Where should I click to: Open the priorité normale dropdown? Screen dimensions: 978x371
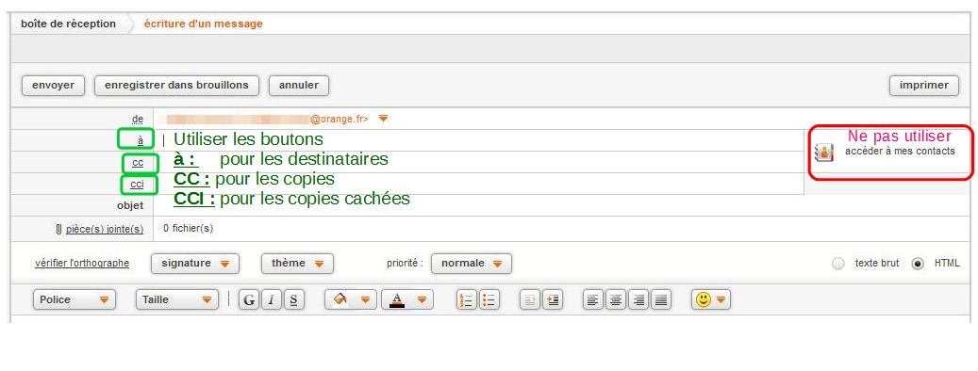pos(472,264)
